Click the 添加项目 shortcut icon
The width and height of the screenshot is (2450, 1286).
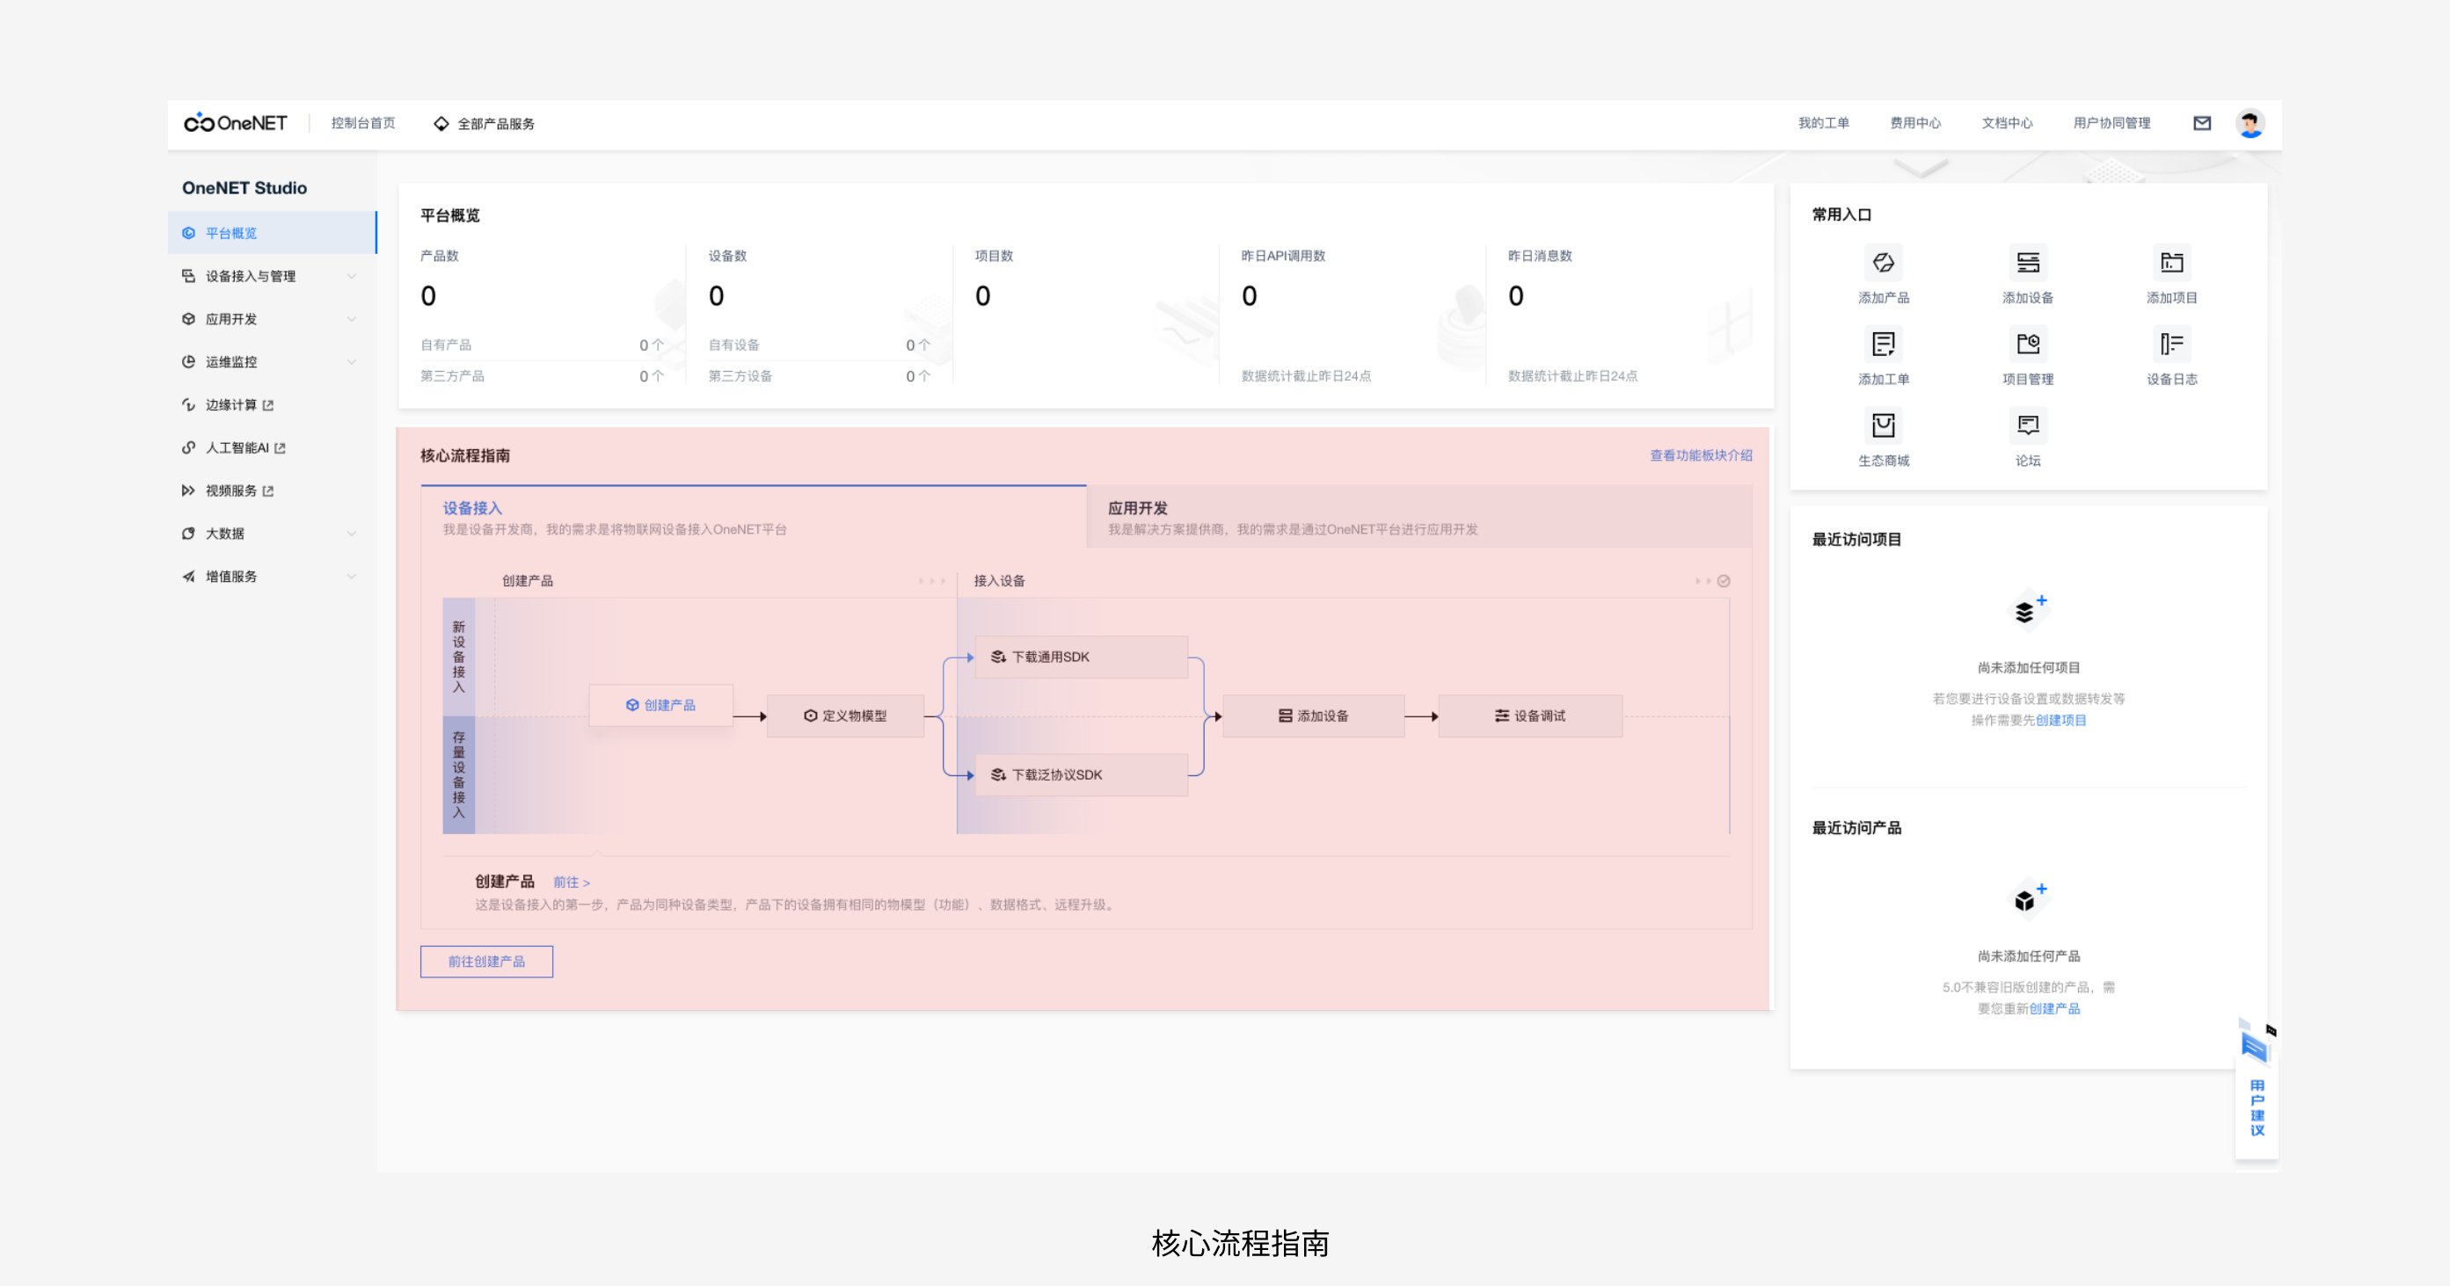(x=2171, y=264)
